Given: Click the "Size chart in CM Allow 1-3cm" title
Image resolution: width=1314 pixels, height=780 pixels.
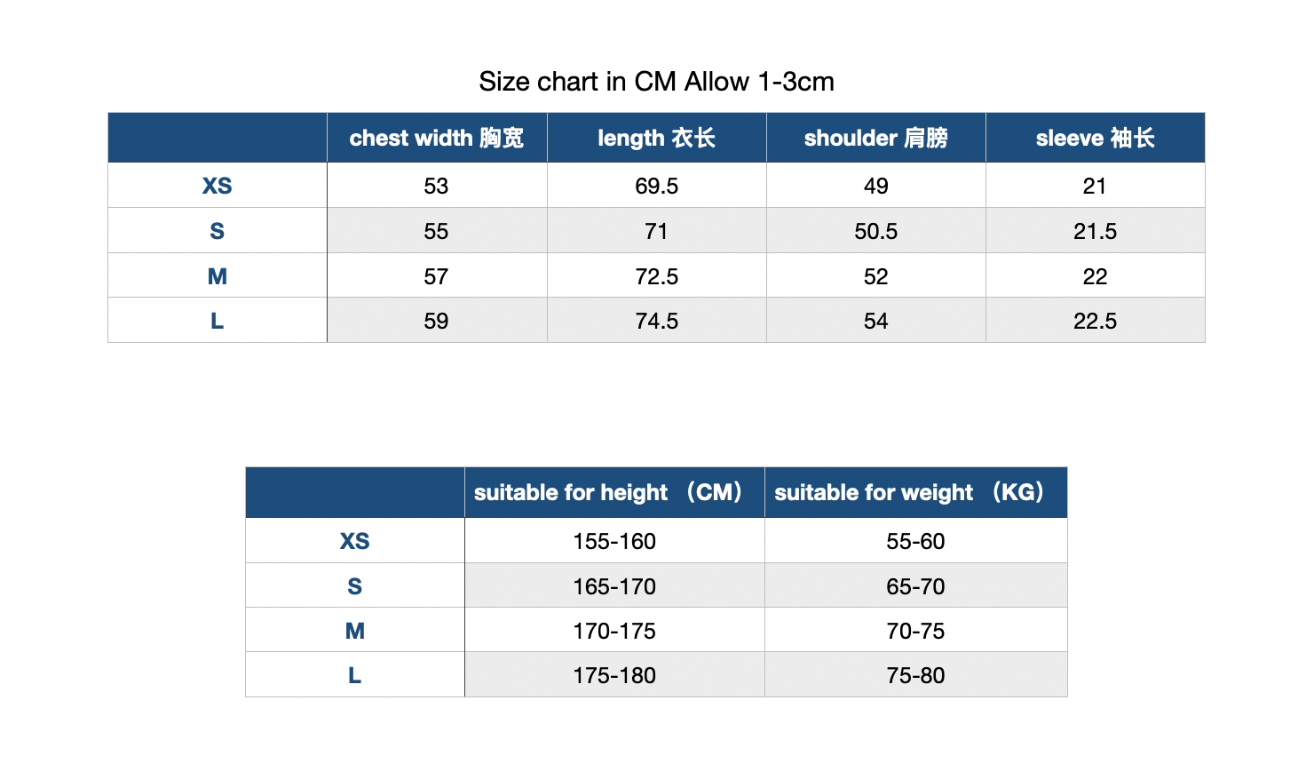Looking at the screenshot, I should click(656, 82).
